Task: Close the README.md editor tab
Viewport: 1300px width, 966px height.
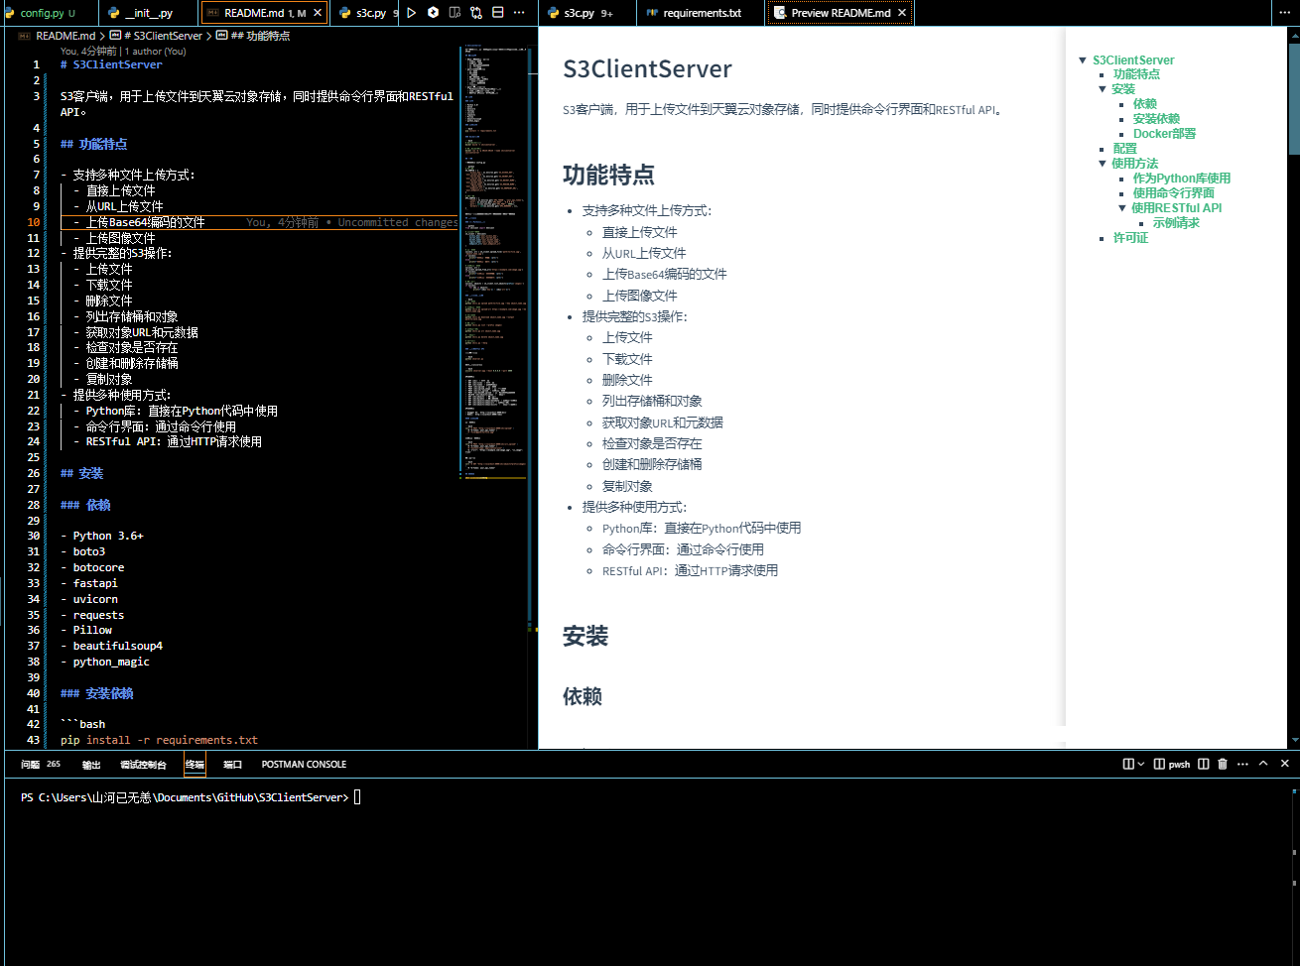Action: [318, 13]
